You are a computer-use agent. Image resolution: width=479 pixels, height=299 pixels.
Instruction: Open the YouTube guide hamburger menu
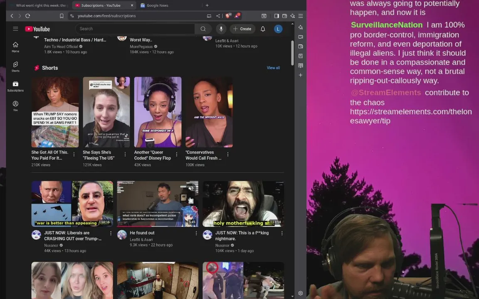15,29
